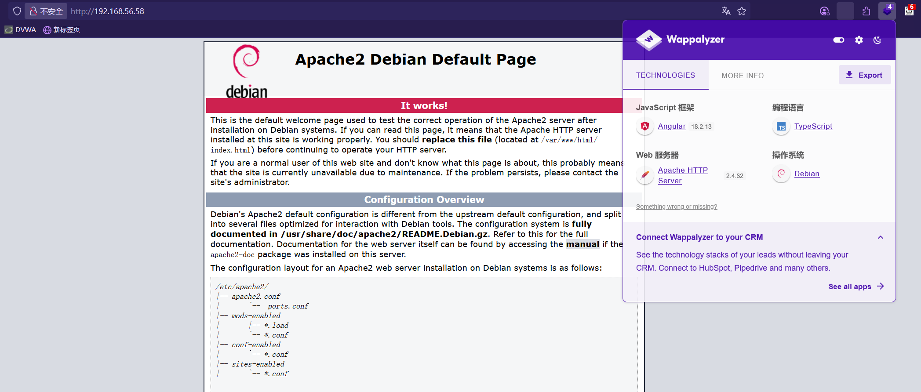Open the TypeScript technology link
The image size is (921, 392).
(x=813, y=126)
